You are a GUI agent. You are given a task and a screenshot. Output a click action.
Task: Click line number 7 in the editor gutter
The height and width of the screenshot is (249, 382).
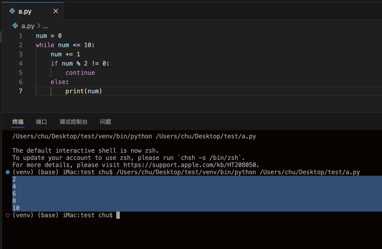(21, 91)
